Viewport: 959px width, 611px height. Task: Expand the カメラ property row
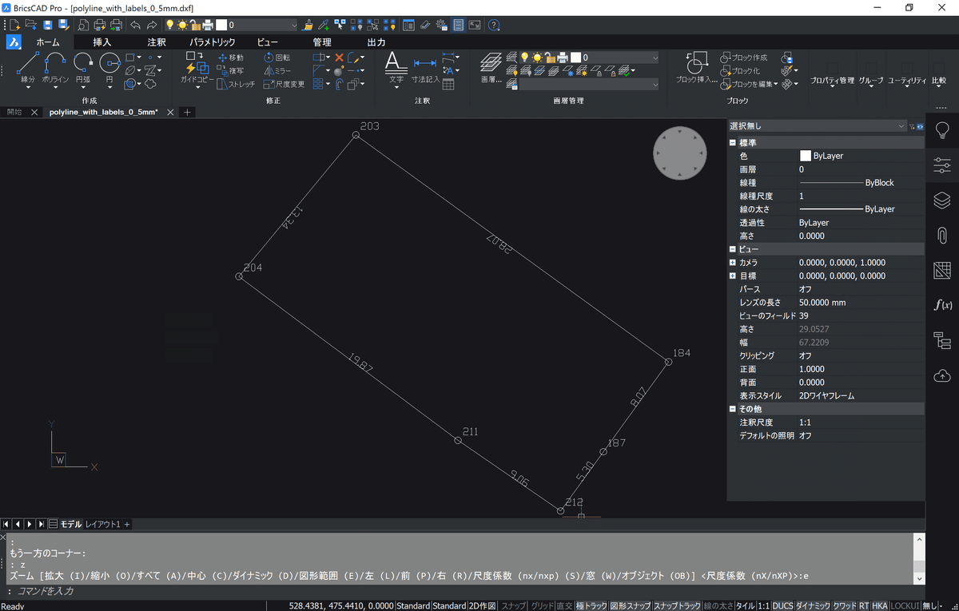[732, 263]
